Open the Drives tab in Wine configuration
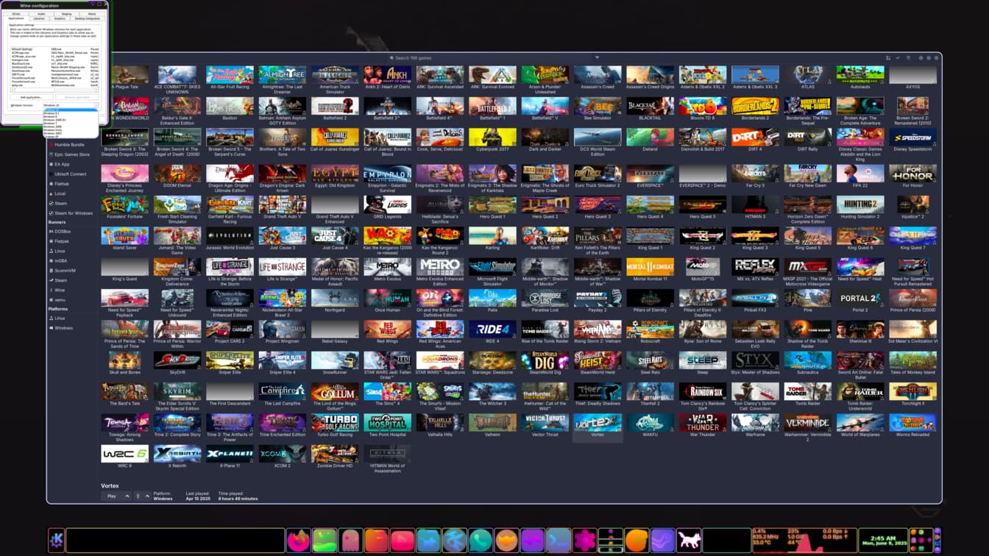 pyautogui.click(x=16, y=14)
